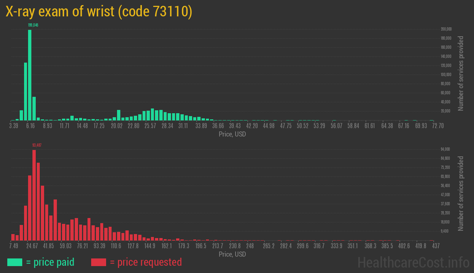Image resolution: width=474 pixels, height=273 pixels.
Task: Click the 24.67 tick on the red chart
Action: [31, 246]
